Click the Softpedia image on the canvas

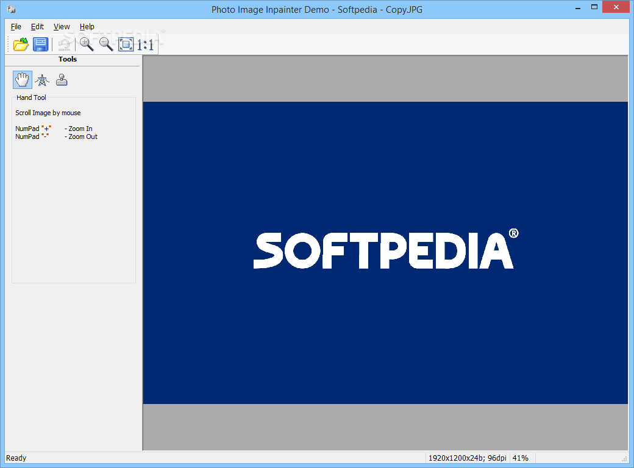point(385,253)
